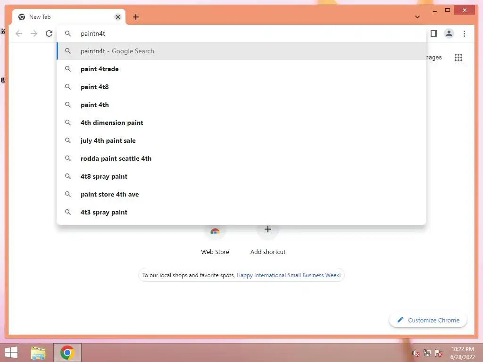Open the network tray icon
The width and height of the screenshot is (483, 362).
[x=427, y=353]
